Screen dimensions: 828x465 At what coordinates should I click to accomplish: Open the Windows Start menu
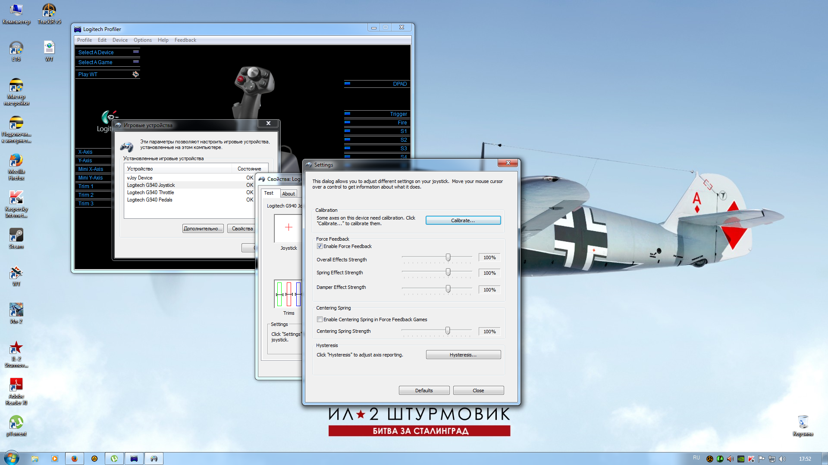pyautogui.click(x=12, y=458)
